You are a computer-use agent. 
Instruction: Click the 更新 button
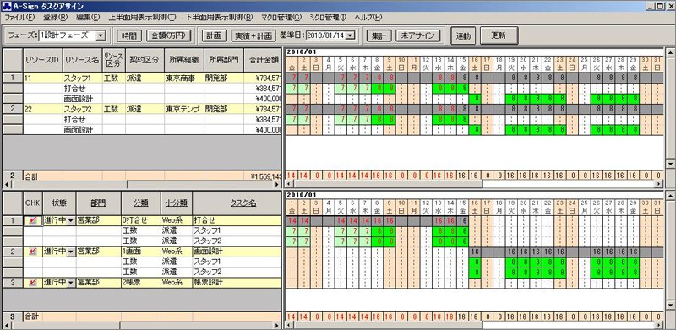click(x=499, y=35)
